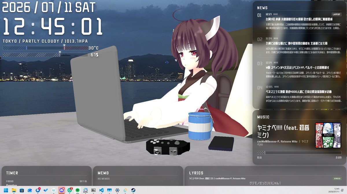
Task: Click the TOKYO / PARTLY CLOUDY weather line
Action: [45, 41]
